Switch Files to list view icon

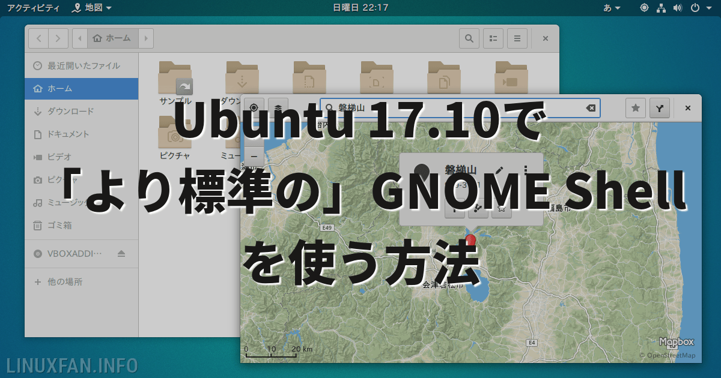coord(493,38)
